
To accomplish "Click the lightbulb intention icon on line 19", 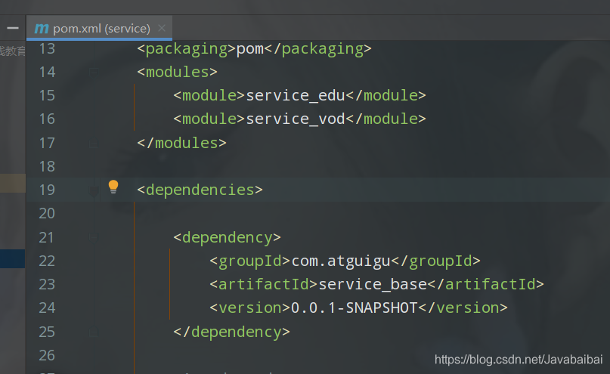I will point(113,187).
